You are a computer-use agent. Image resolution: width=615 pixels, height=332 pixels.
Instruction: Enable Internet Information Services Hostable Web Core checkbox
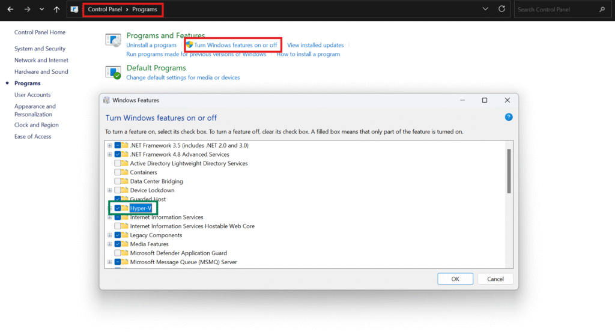click(118, 226)
